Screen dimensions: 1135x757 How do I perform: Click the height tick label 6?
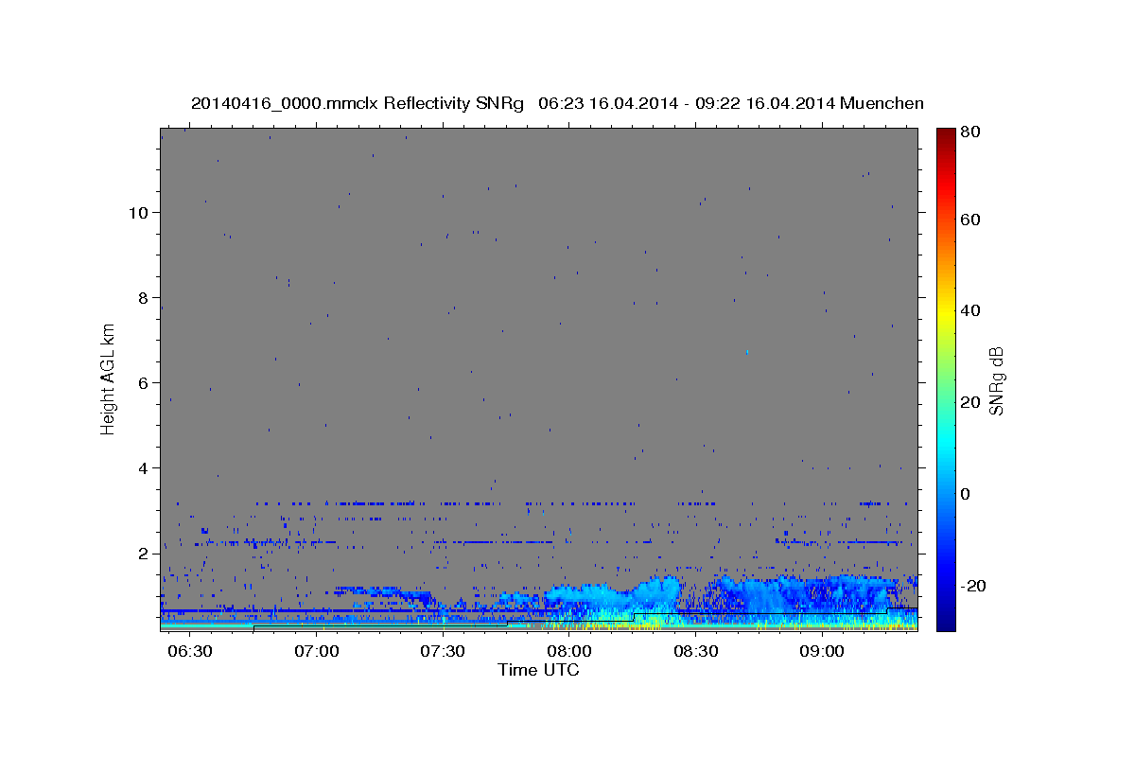[143, 382]
